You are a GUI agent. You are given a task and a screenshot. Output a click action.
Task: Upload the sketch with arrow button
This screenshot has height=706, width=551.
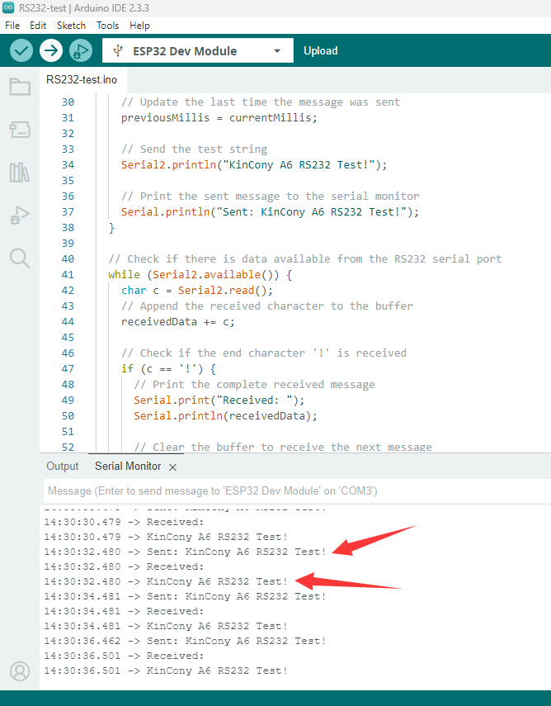[51, 51]
